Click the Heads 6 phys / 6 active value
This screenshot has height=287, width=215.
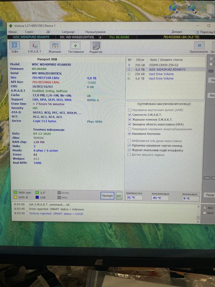click(46, 150)
